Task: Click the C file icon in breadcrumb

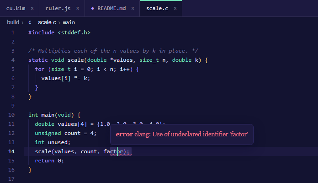Action: pos(30,22)
